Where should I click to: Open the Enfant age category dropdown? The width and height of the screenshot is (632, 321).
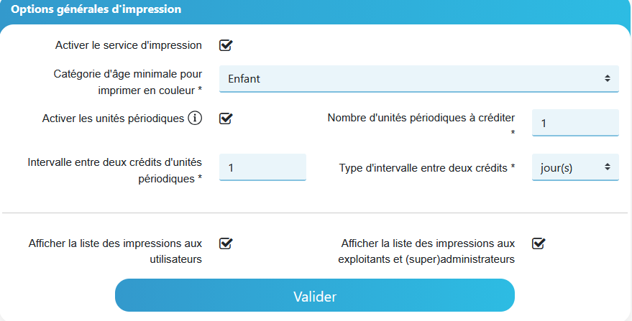click(418, 79)
